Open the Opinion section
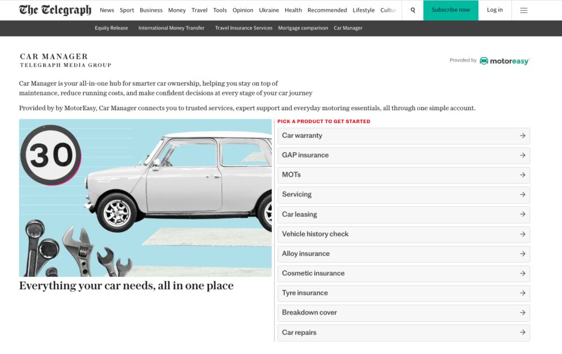Image resolution: width=562 pixels, height=354 pixels. pos(243,10)
